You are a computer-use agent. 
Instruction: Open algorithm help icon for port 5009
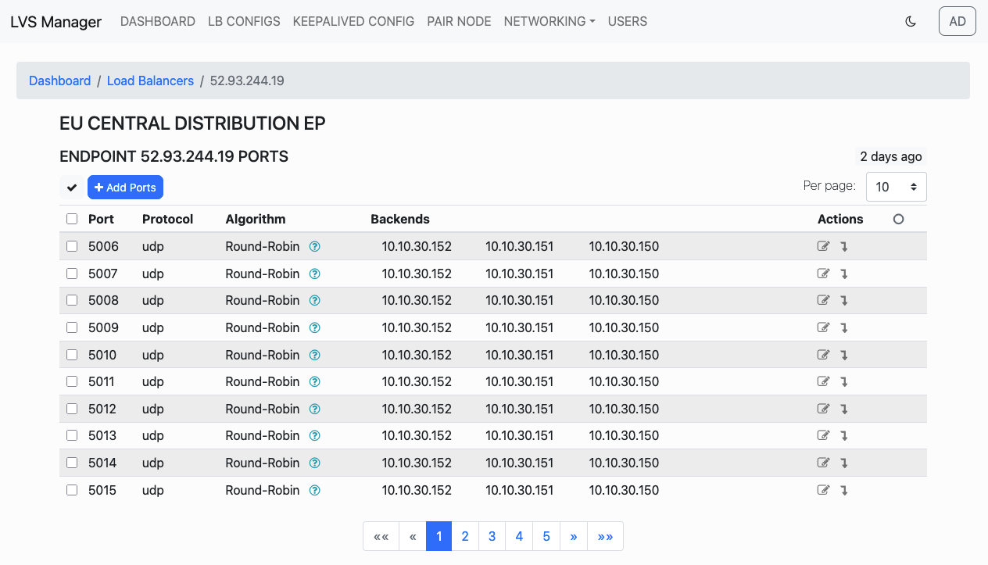(x=315, y=328)
